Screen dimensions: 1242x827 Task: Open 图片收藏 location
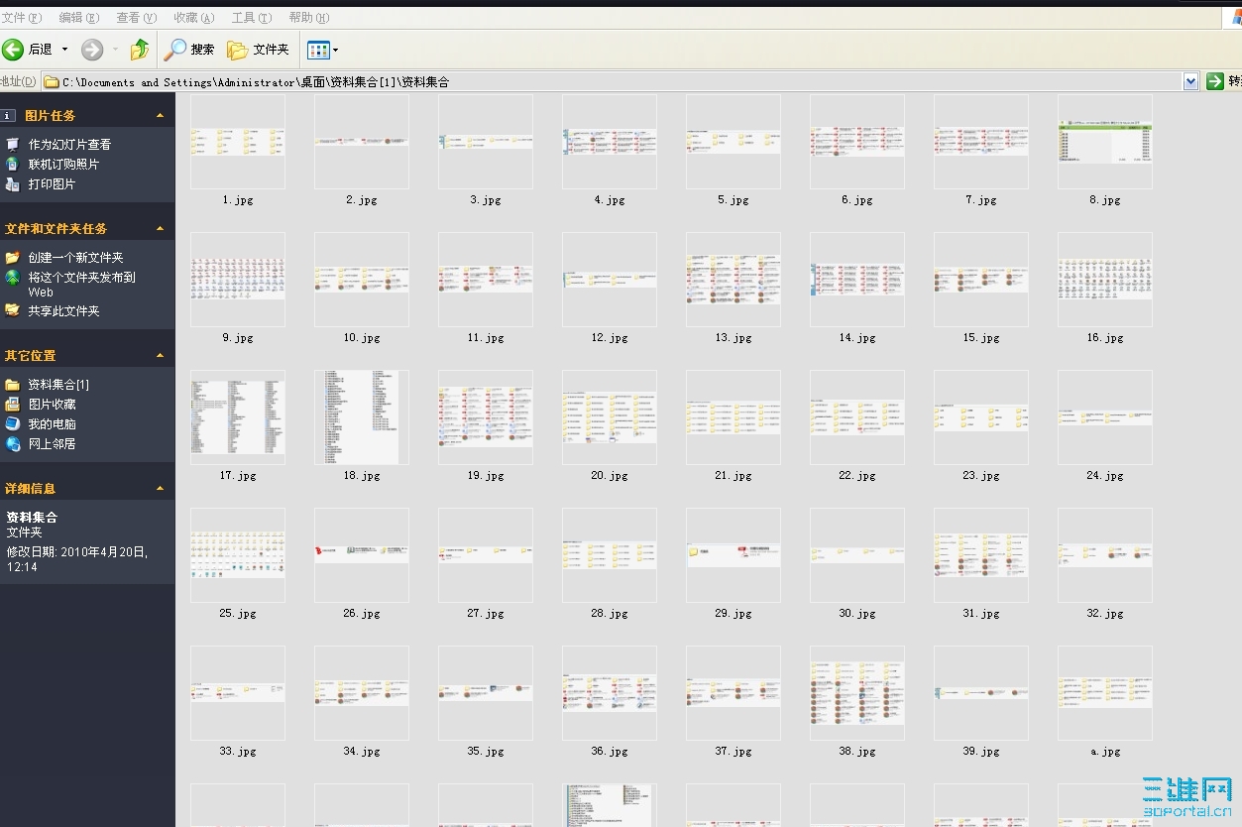click(x=52, y=405)
